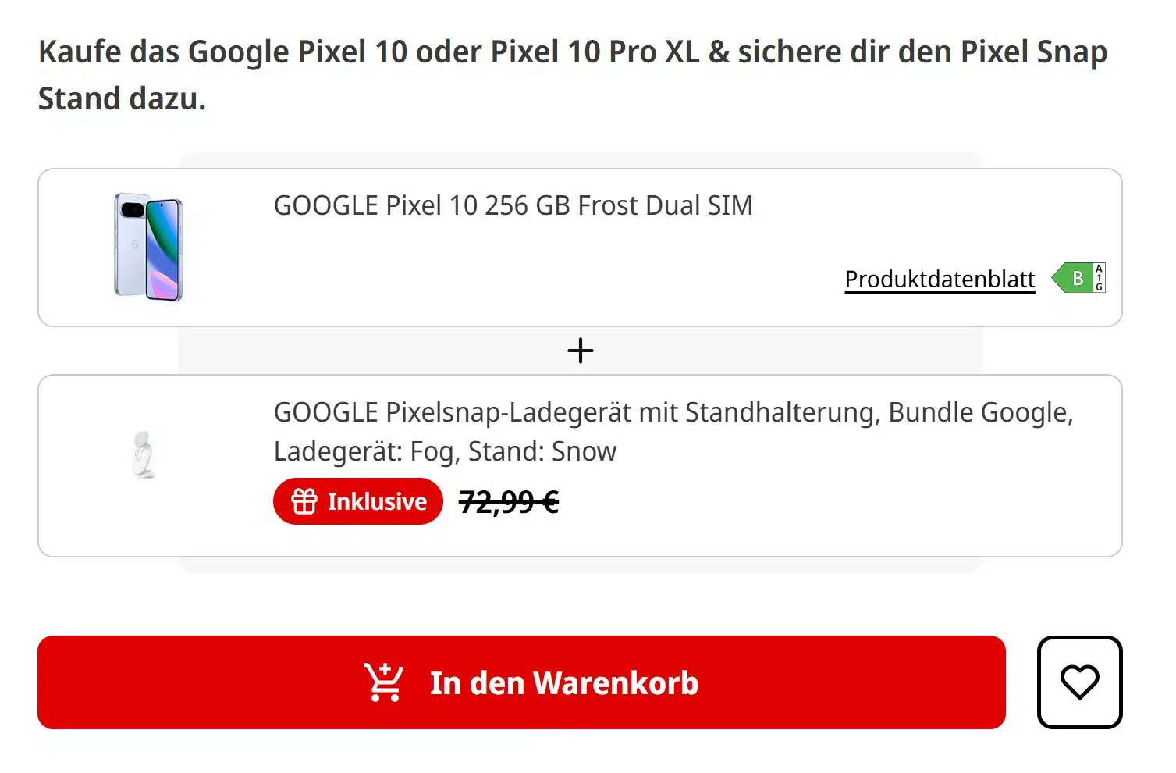Open the green B energy efficiency label
This screenshot has height=773, width=1176.
click(x=1078, y=277)
